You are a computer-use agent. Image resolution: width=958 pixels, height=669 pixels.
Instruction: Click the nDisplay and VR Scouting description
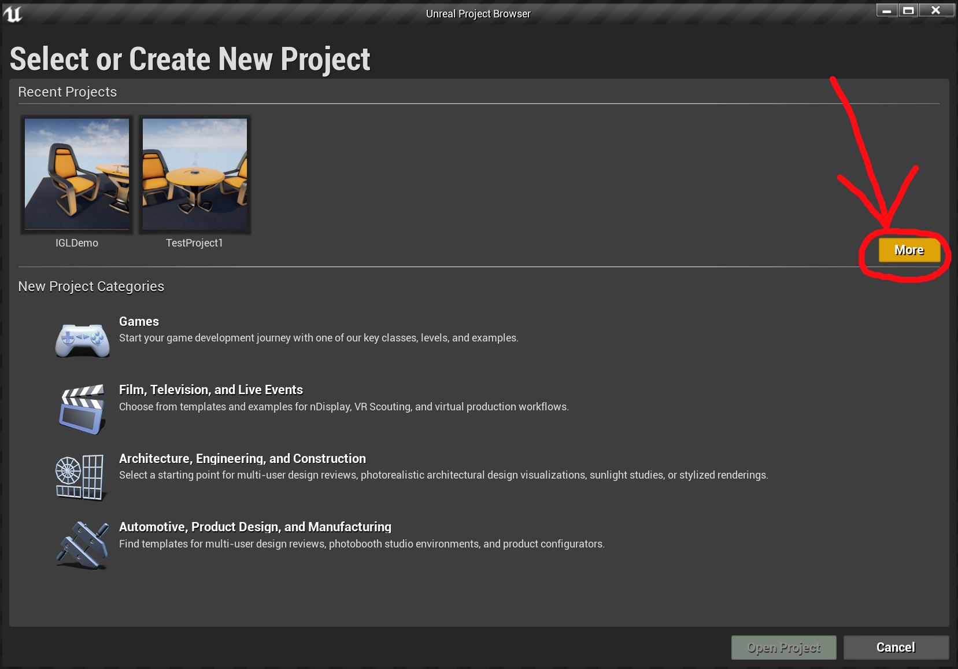point(344,407)
